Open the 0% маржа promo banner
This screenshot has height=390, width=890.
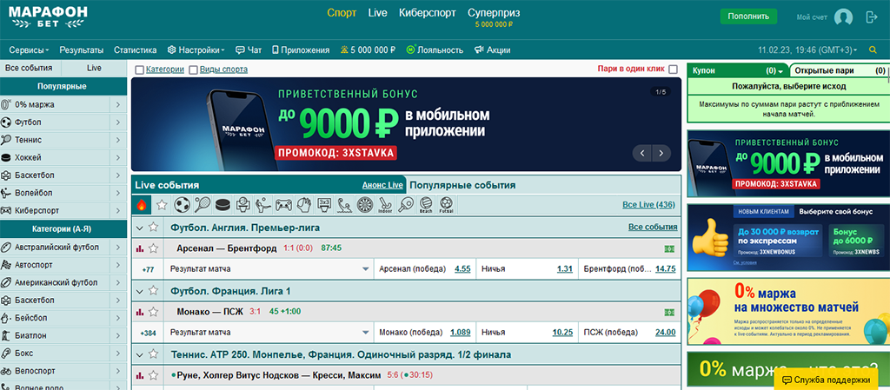(788, 311)
